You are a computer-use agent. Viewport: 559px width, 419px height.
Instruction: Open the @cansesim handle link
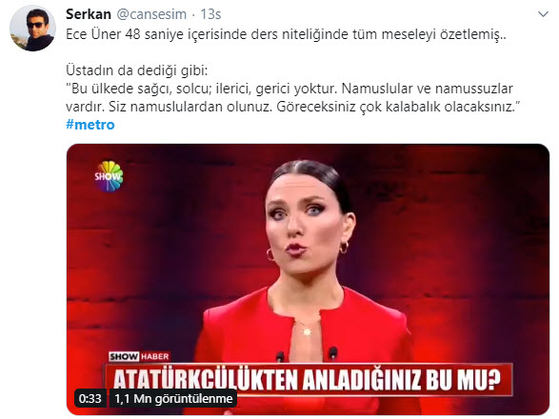pyautogui.click(x=151, y=14)
